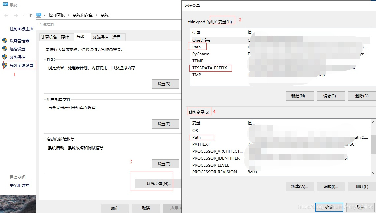Open 环境变量(N)... button

coord(158,184)
